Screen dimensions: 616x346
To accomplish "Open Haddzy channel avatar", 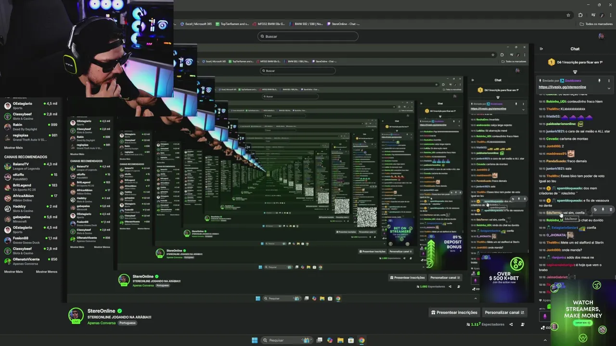I will click(8, 209).
